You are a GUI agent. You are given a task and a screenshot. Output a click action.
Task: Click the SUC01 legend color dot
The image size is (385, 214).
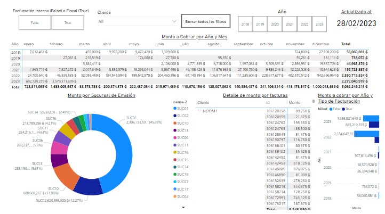[x=175, y=108]
